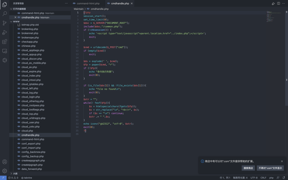This screenshot has width=288, height=180.
Task: Click cmdhandle.php in the breadcrumb
Action: (x=99, y=9)
